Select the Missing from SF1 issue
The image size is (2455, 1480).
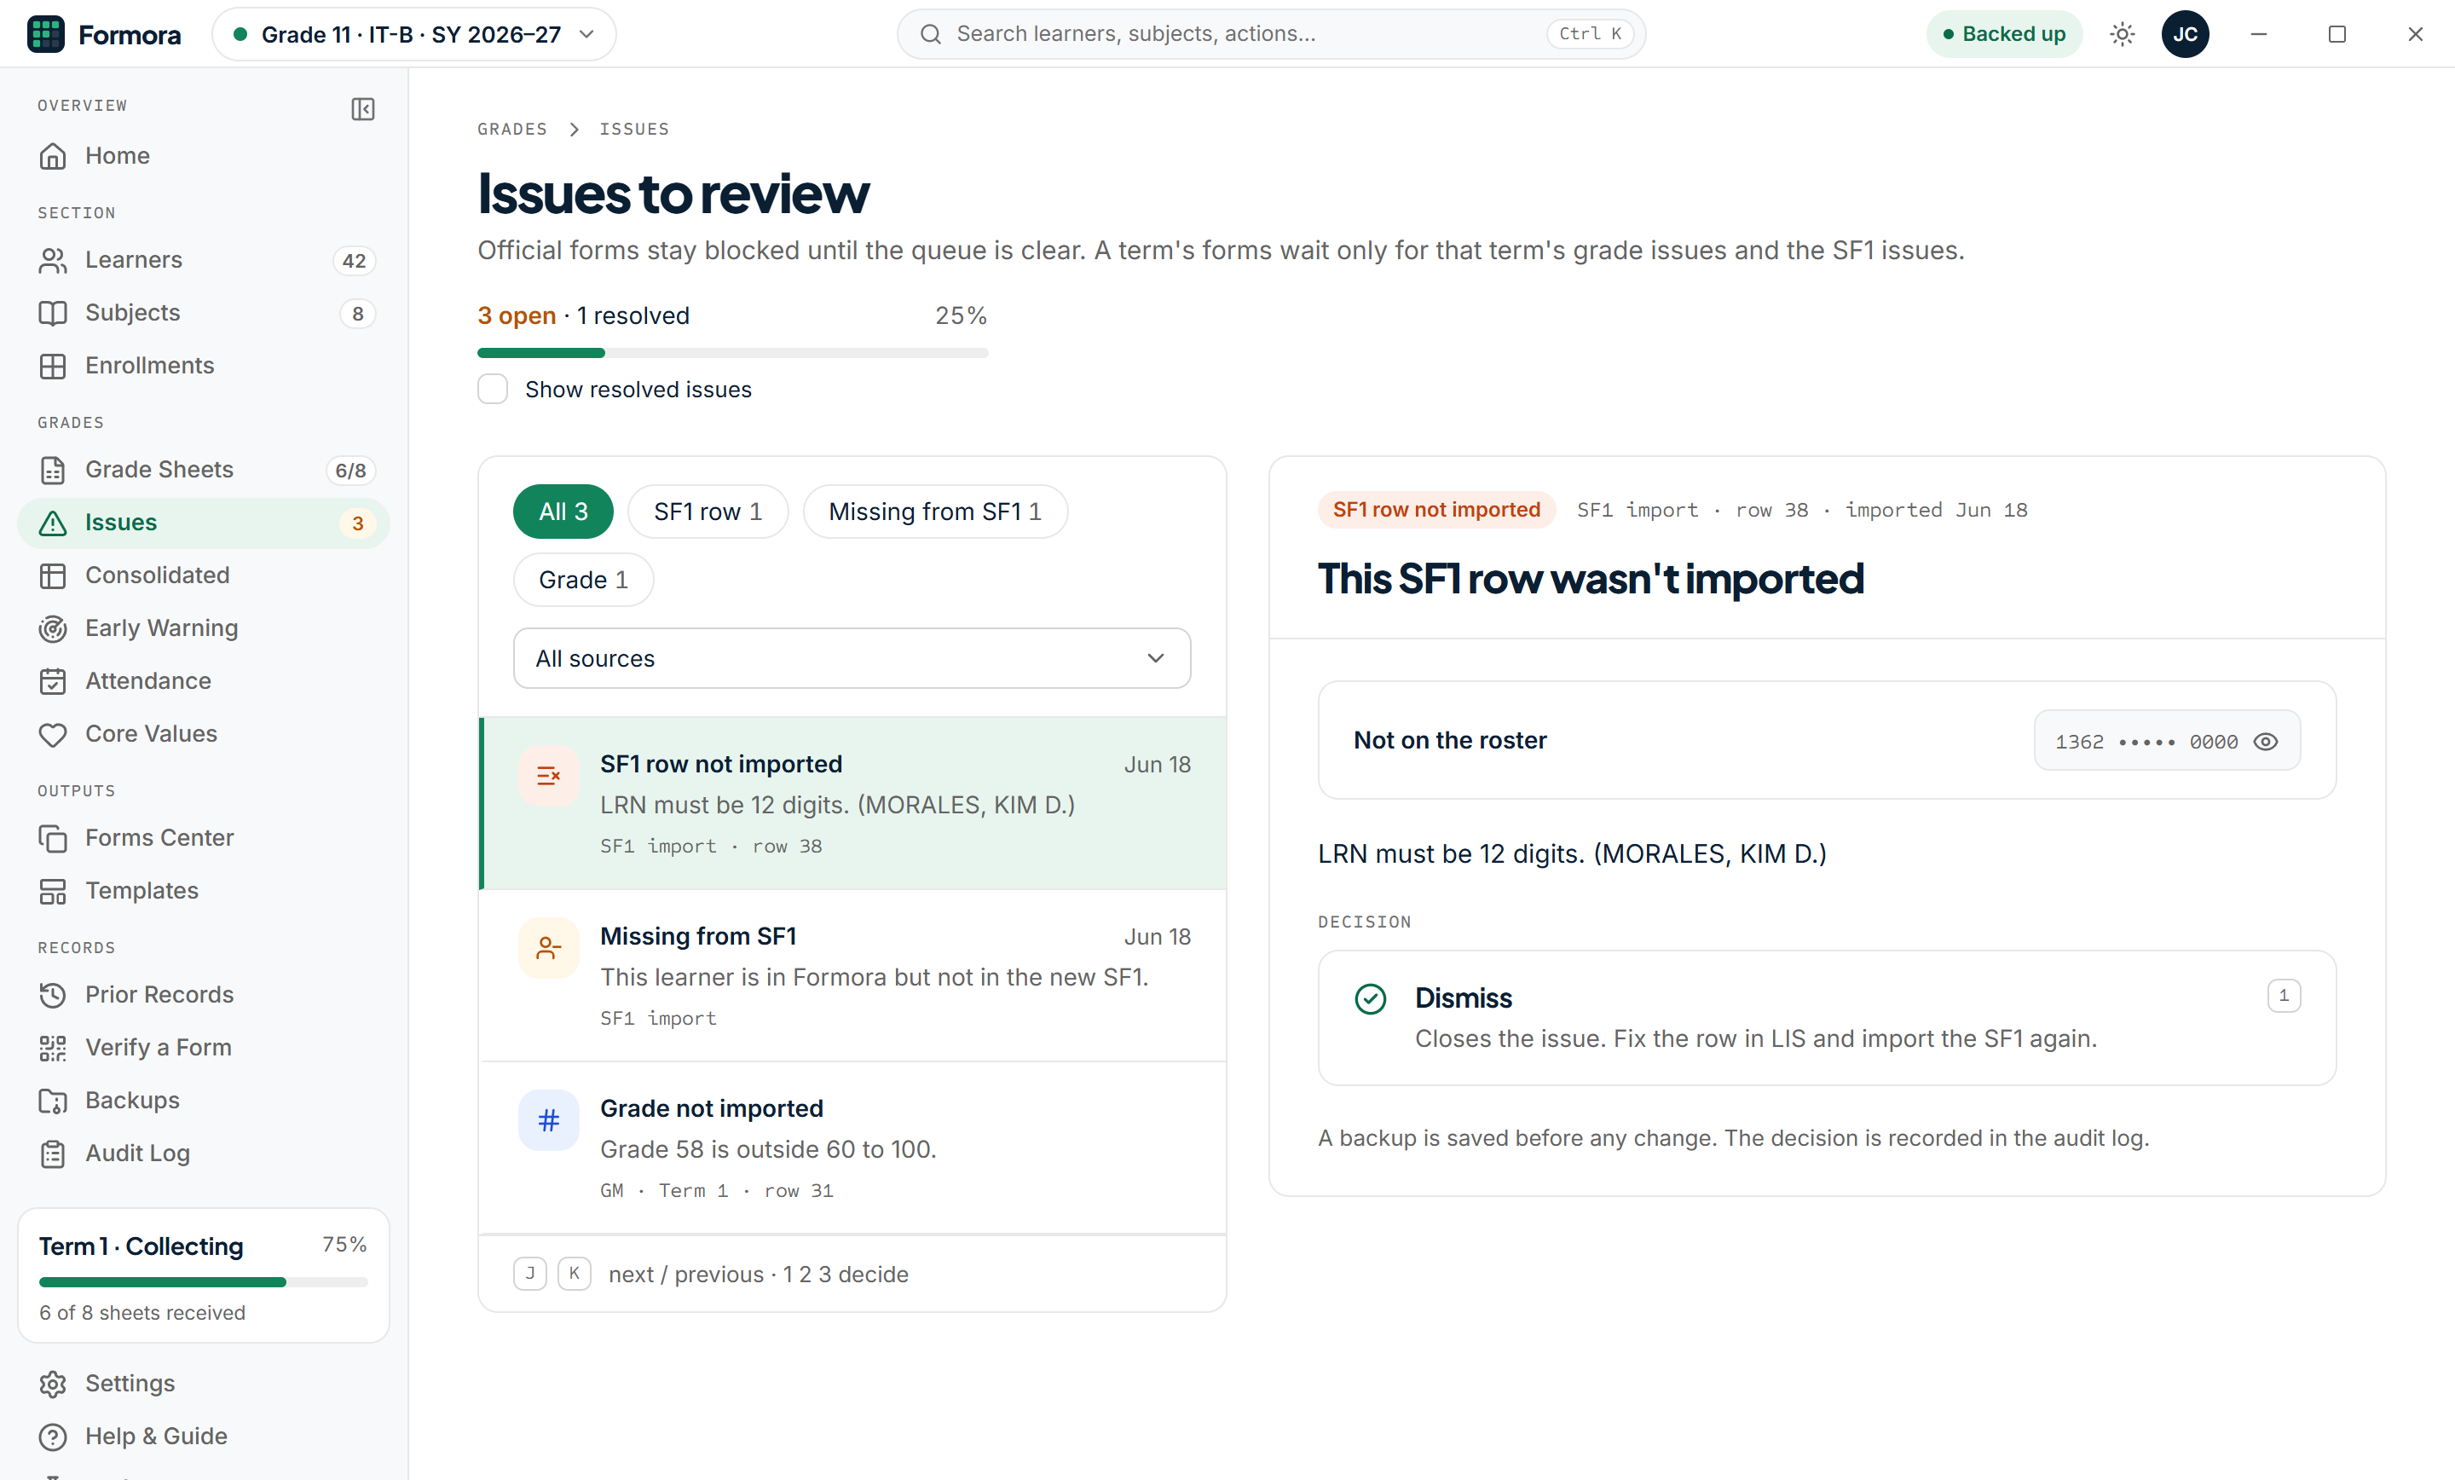point(853,975)
